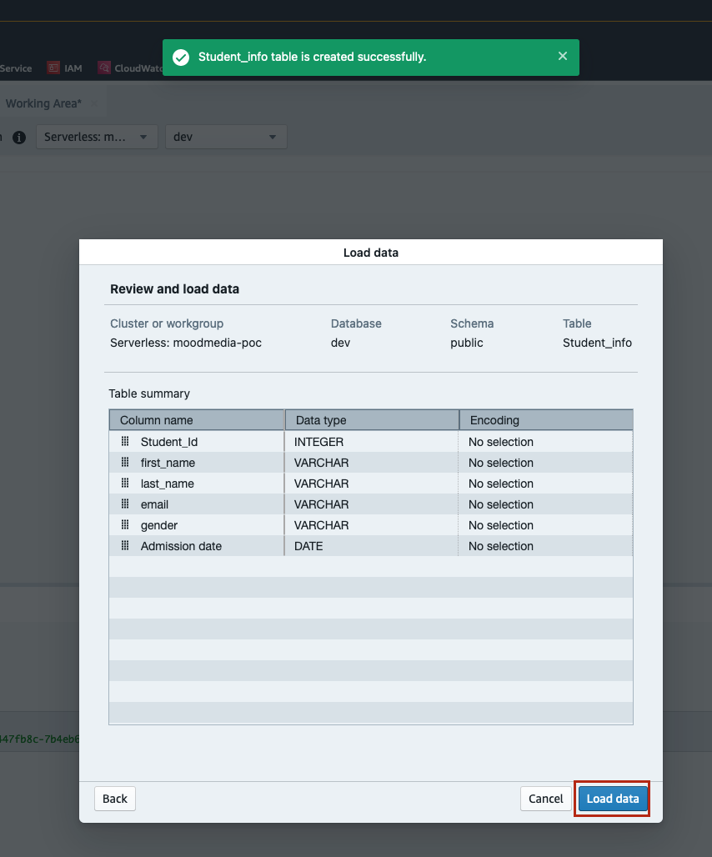Click the Encoding column header

(546, 420)
